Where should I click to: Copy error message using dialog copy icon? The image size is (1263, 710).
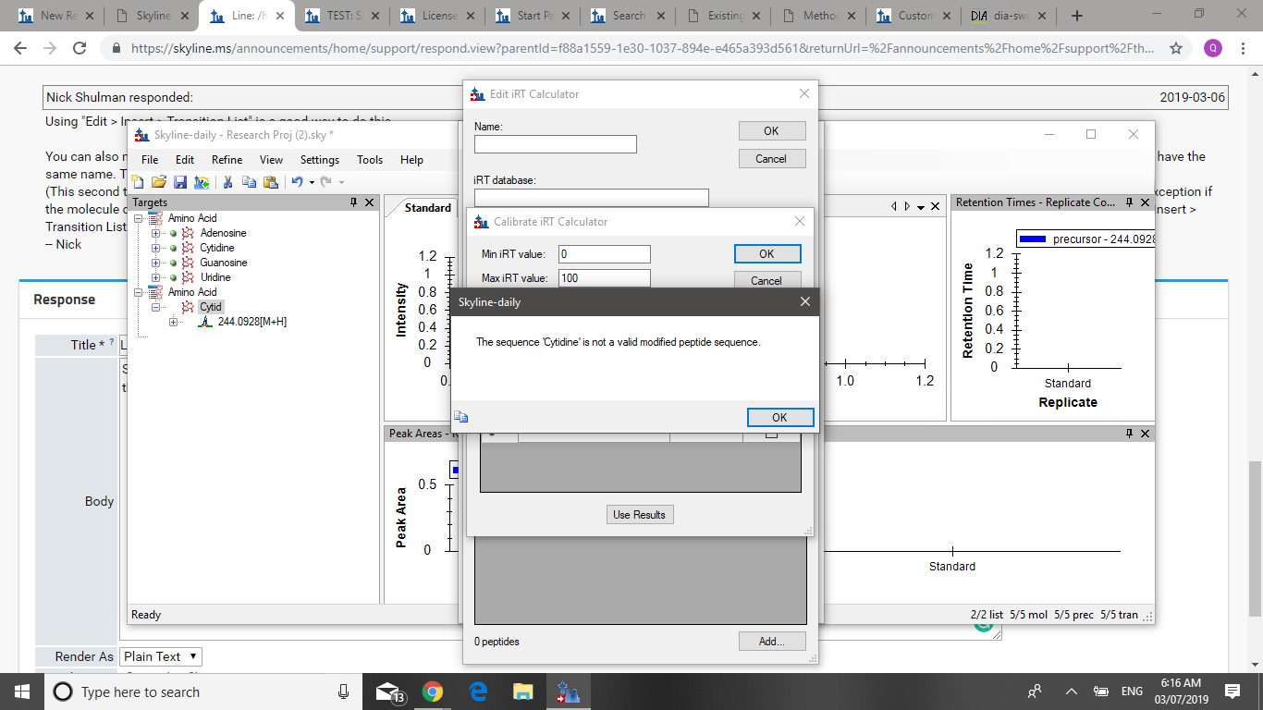460,418
